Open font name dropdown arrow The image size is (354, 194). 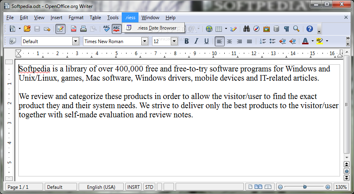click(x=145, y=42)
